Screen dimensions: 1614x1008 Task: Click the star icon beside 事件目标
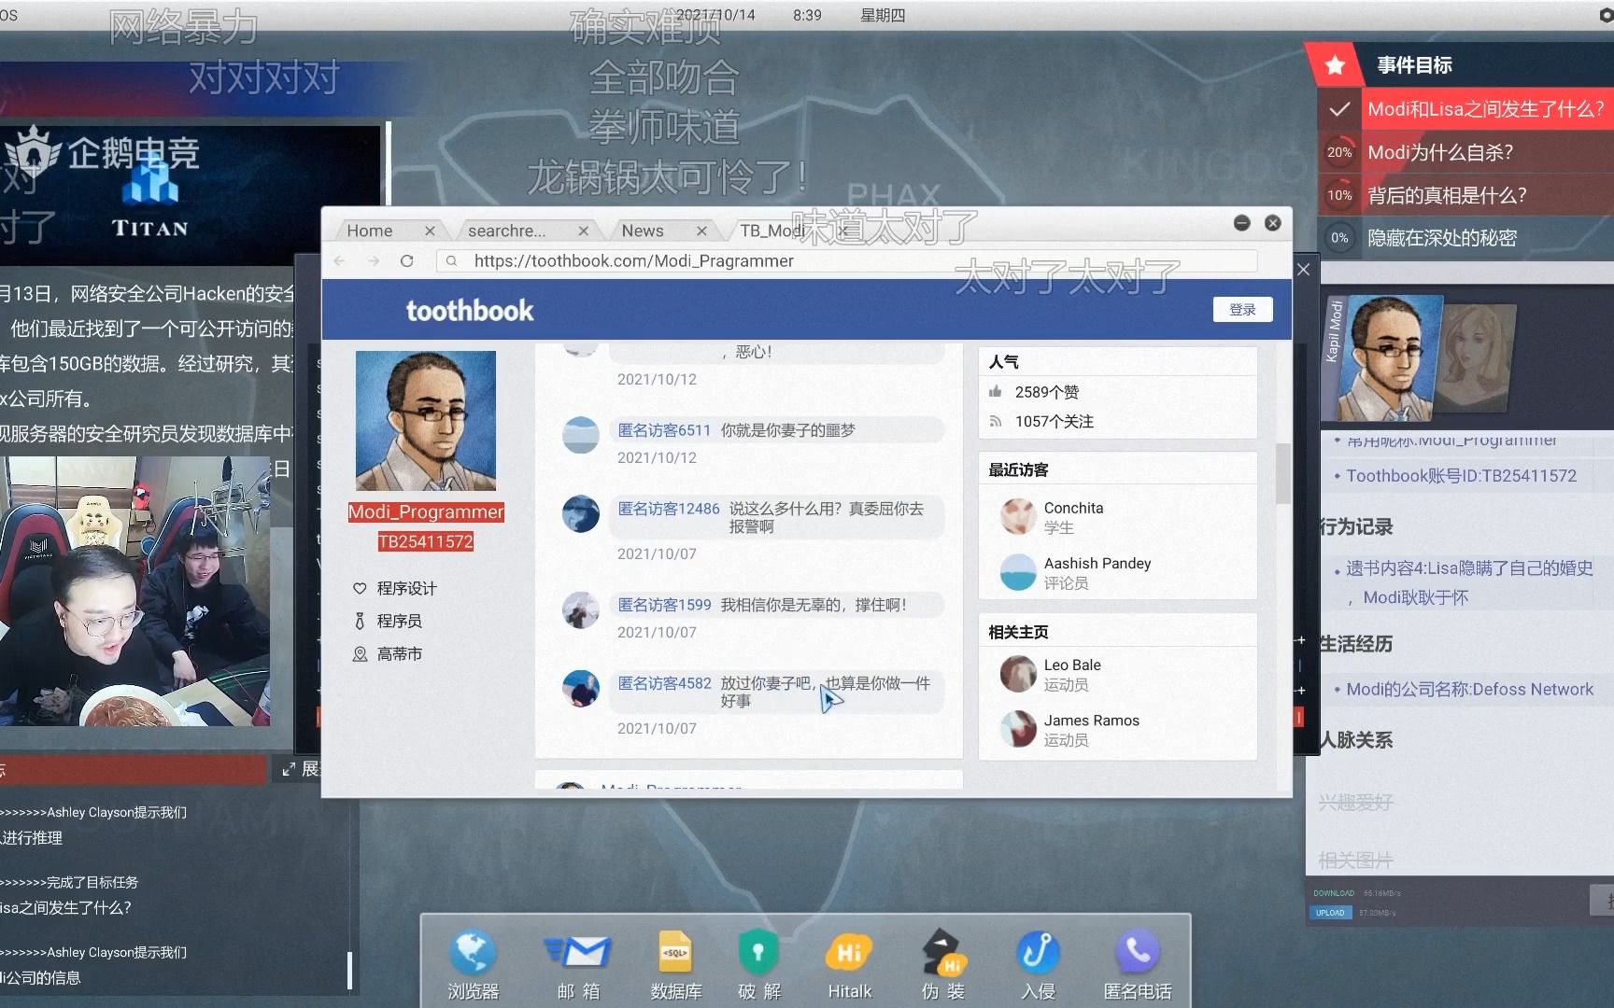click(1336, 65)
